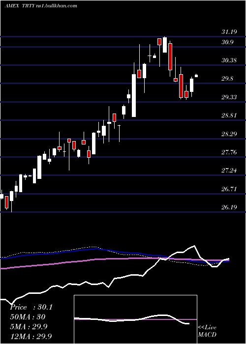Click the 31.19 price level label
Screen dimensions: 246x344
pyautogui.click(x=229, y=32)
